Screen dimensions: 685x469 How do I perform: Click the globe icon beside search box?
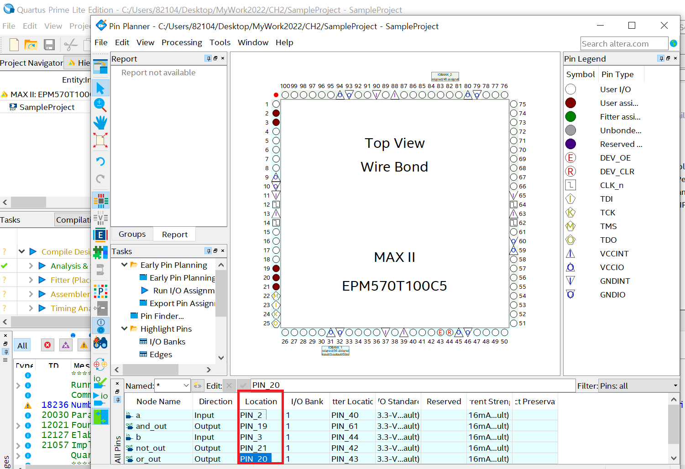tap(674, 43)
